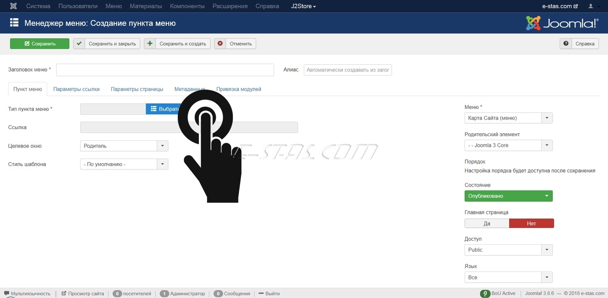Viewport: 608px width, 298px height.
Task: Click the Выйти link in status bar
Action: [269, 293]
